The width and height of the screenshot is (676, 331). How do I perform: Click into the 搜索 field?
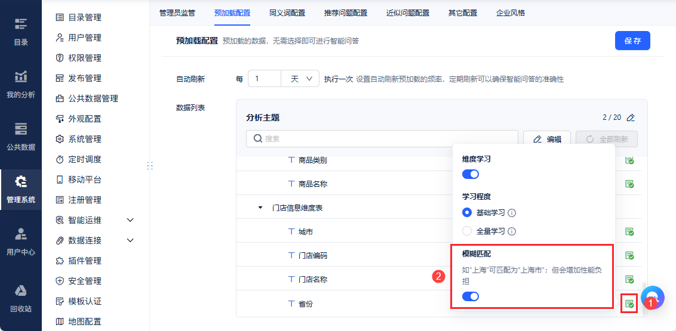[x=382, y=139]
